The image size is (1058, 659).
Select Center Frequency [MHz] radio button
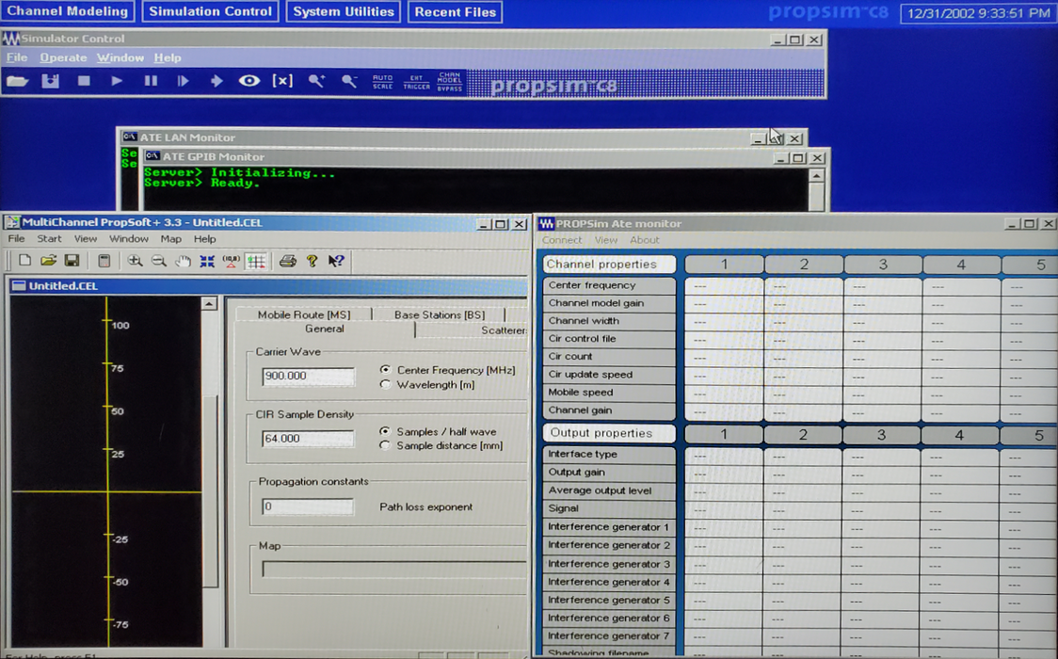tap(385, 370)
